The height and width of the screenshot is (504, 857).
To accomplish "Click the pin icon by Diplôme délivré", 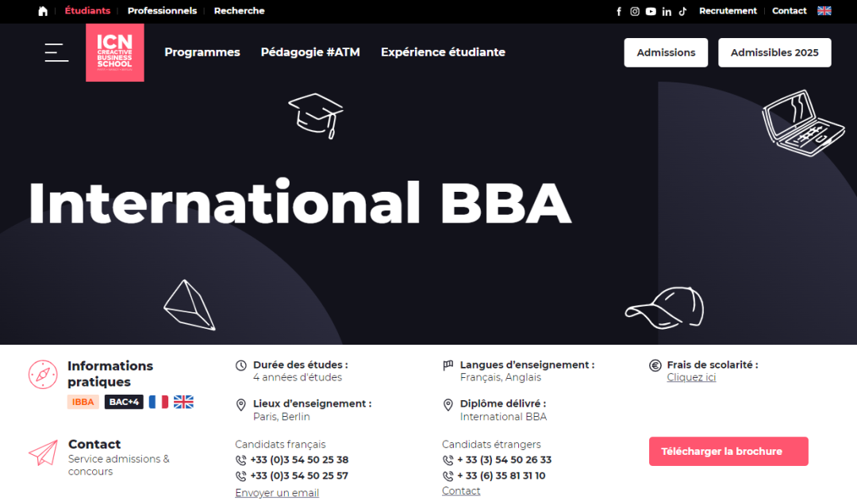I will click(448, 405).
